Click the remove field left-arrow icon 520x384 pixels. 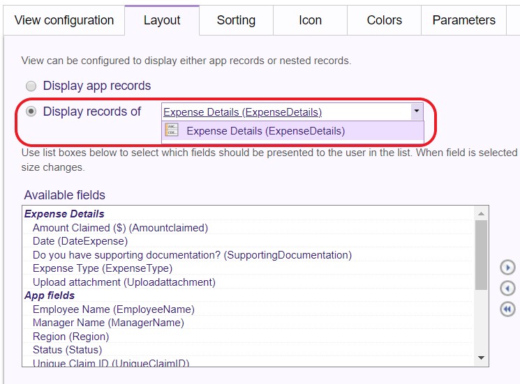507,289
